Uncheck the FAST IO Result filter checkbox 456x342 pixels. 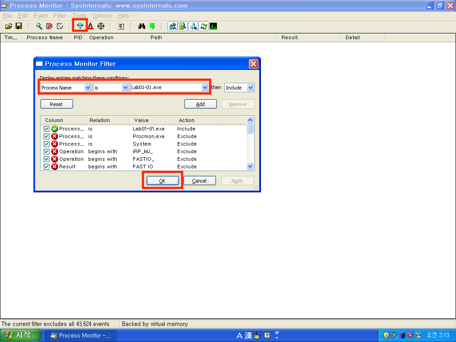point(46,167)
